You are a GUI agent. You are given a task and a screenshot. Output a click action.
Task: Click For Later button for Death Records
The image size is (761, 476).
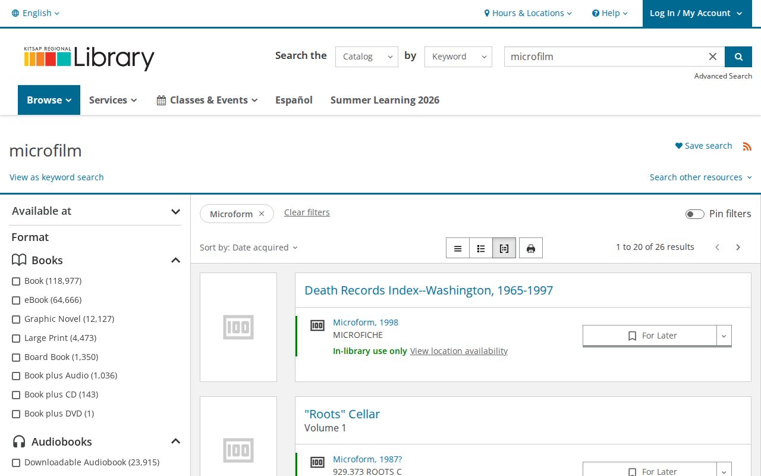pos(650,336)
